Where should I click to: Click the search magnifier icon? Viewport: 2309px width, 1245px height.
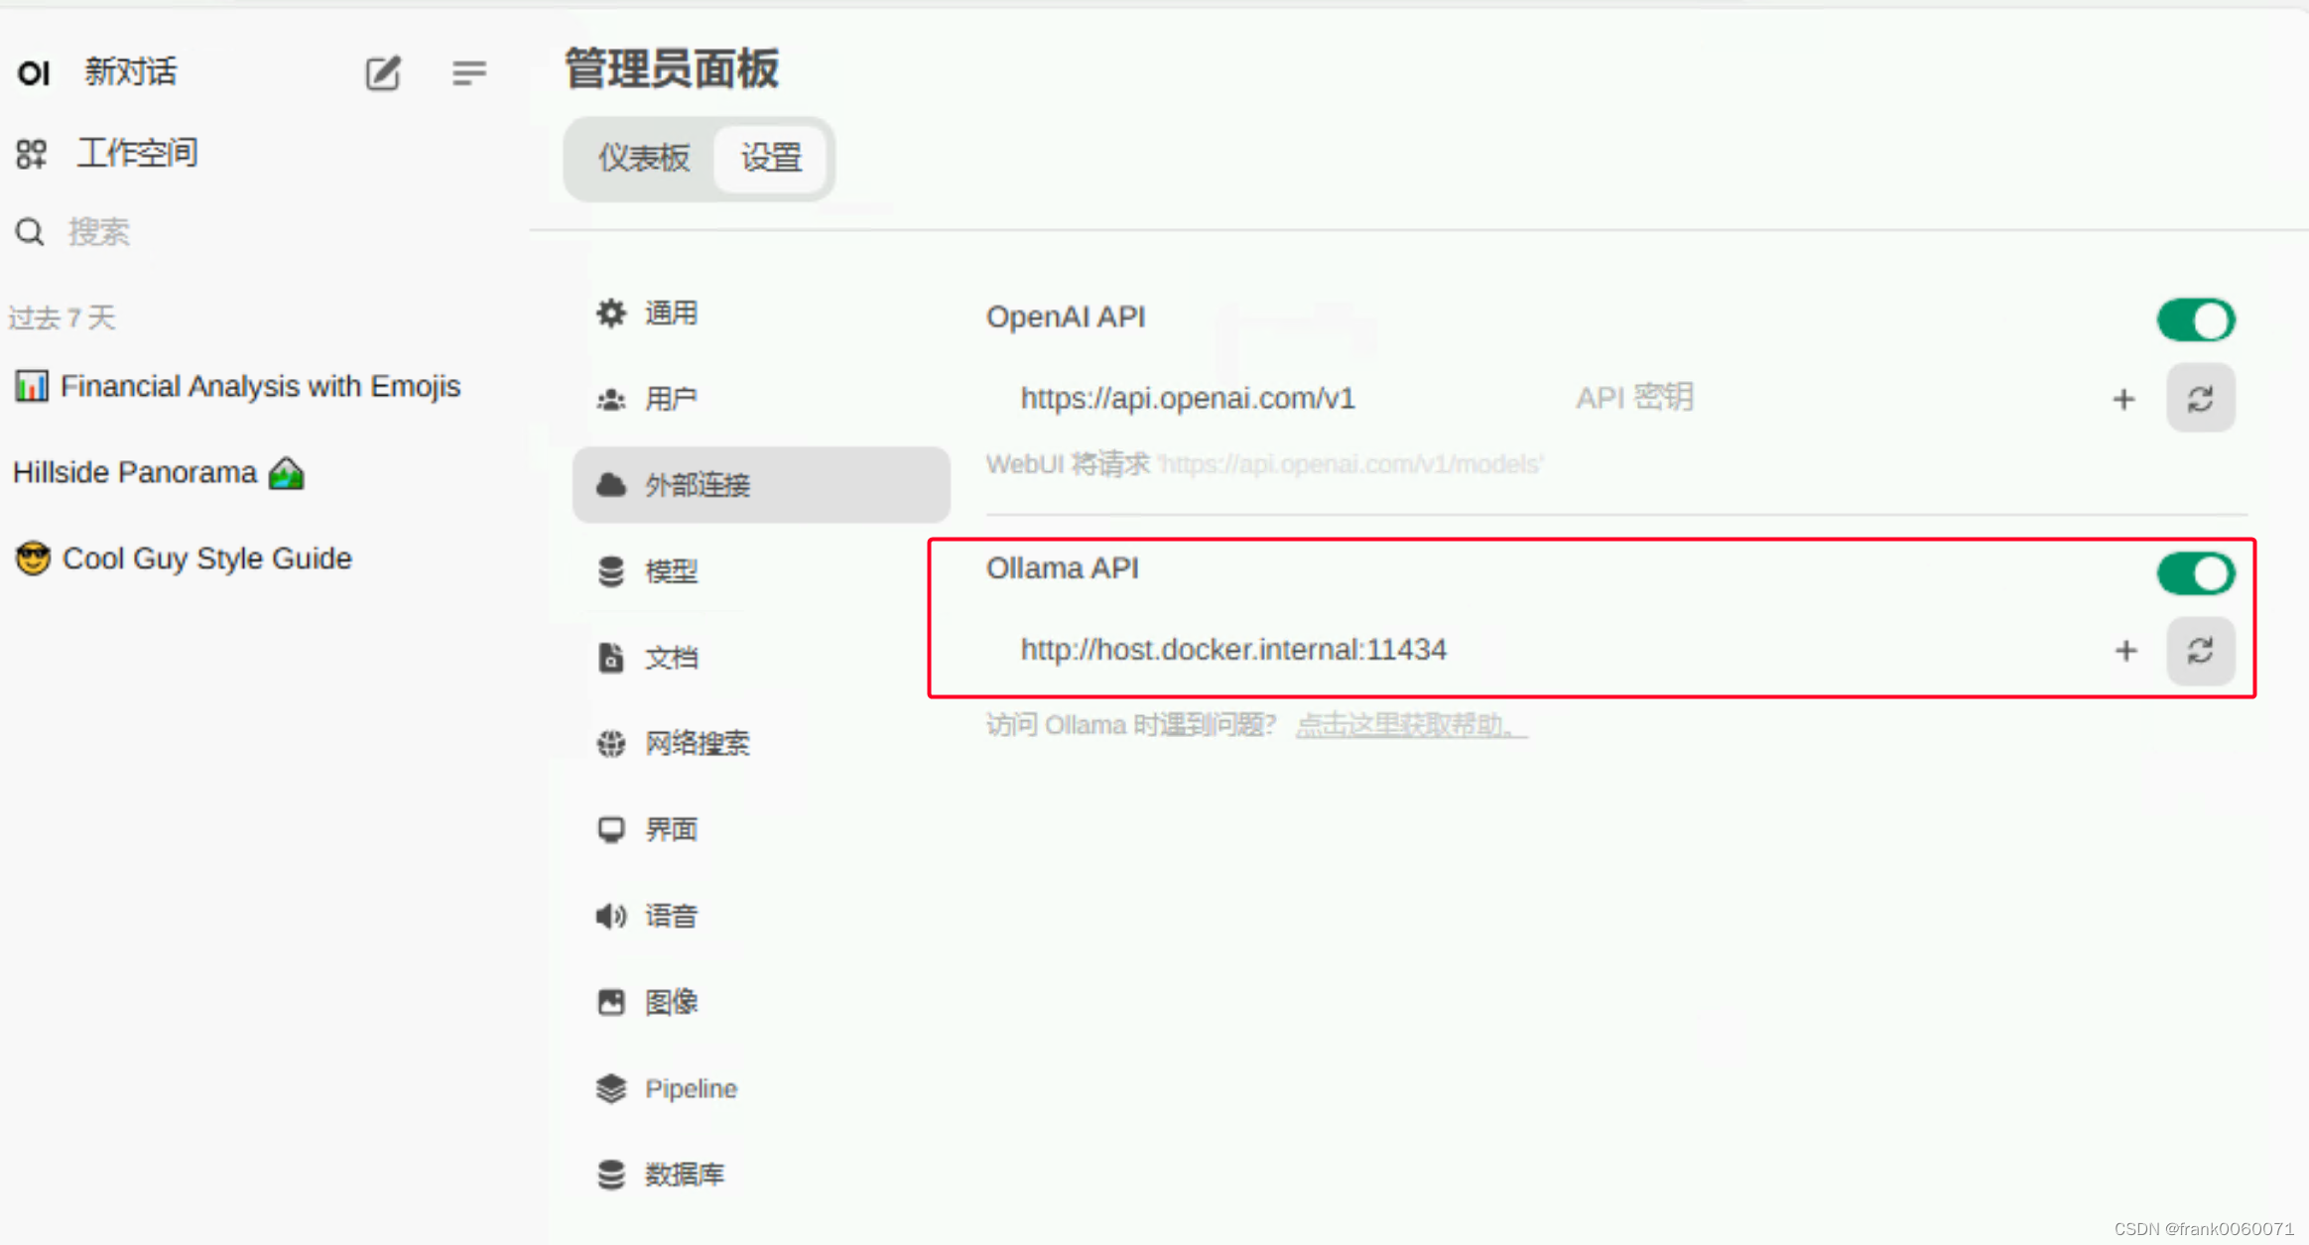tap(30, 232)
